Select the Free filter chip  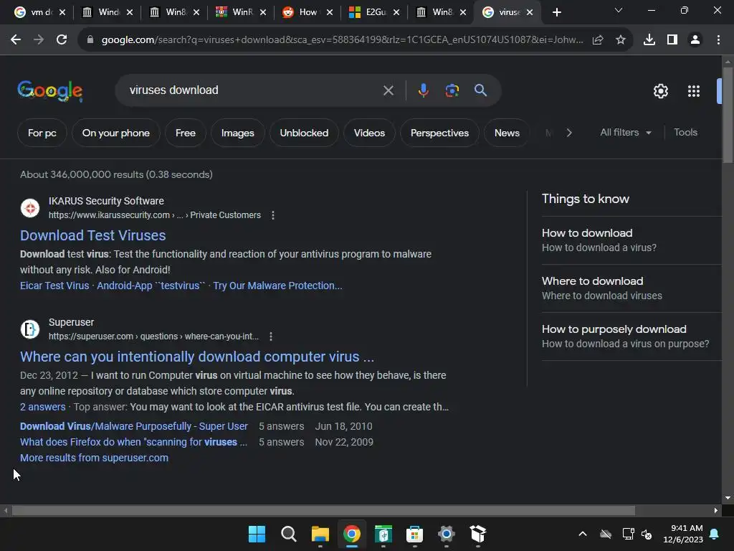click(x=186, y=133)
